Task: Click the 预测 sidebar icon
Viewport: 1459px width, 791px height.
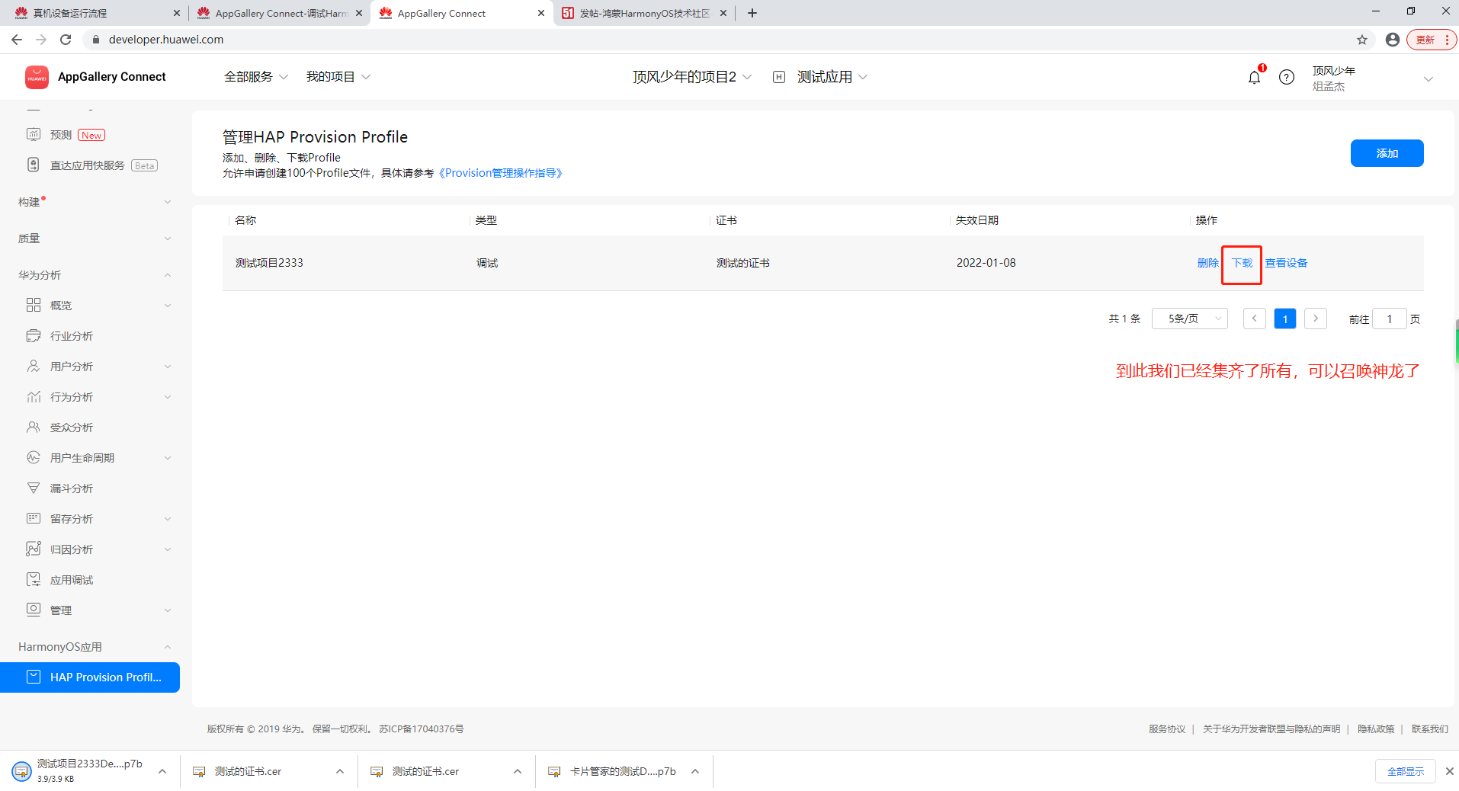Action: click(34, 135)
